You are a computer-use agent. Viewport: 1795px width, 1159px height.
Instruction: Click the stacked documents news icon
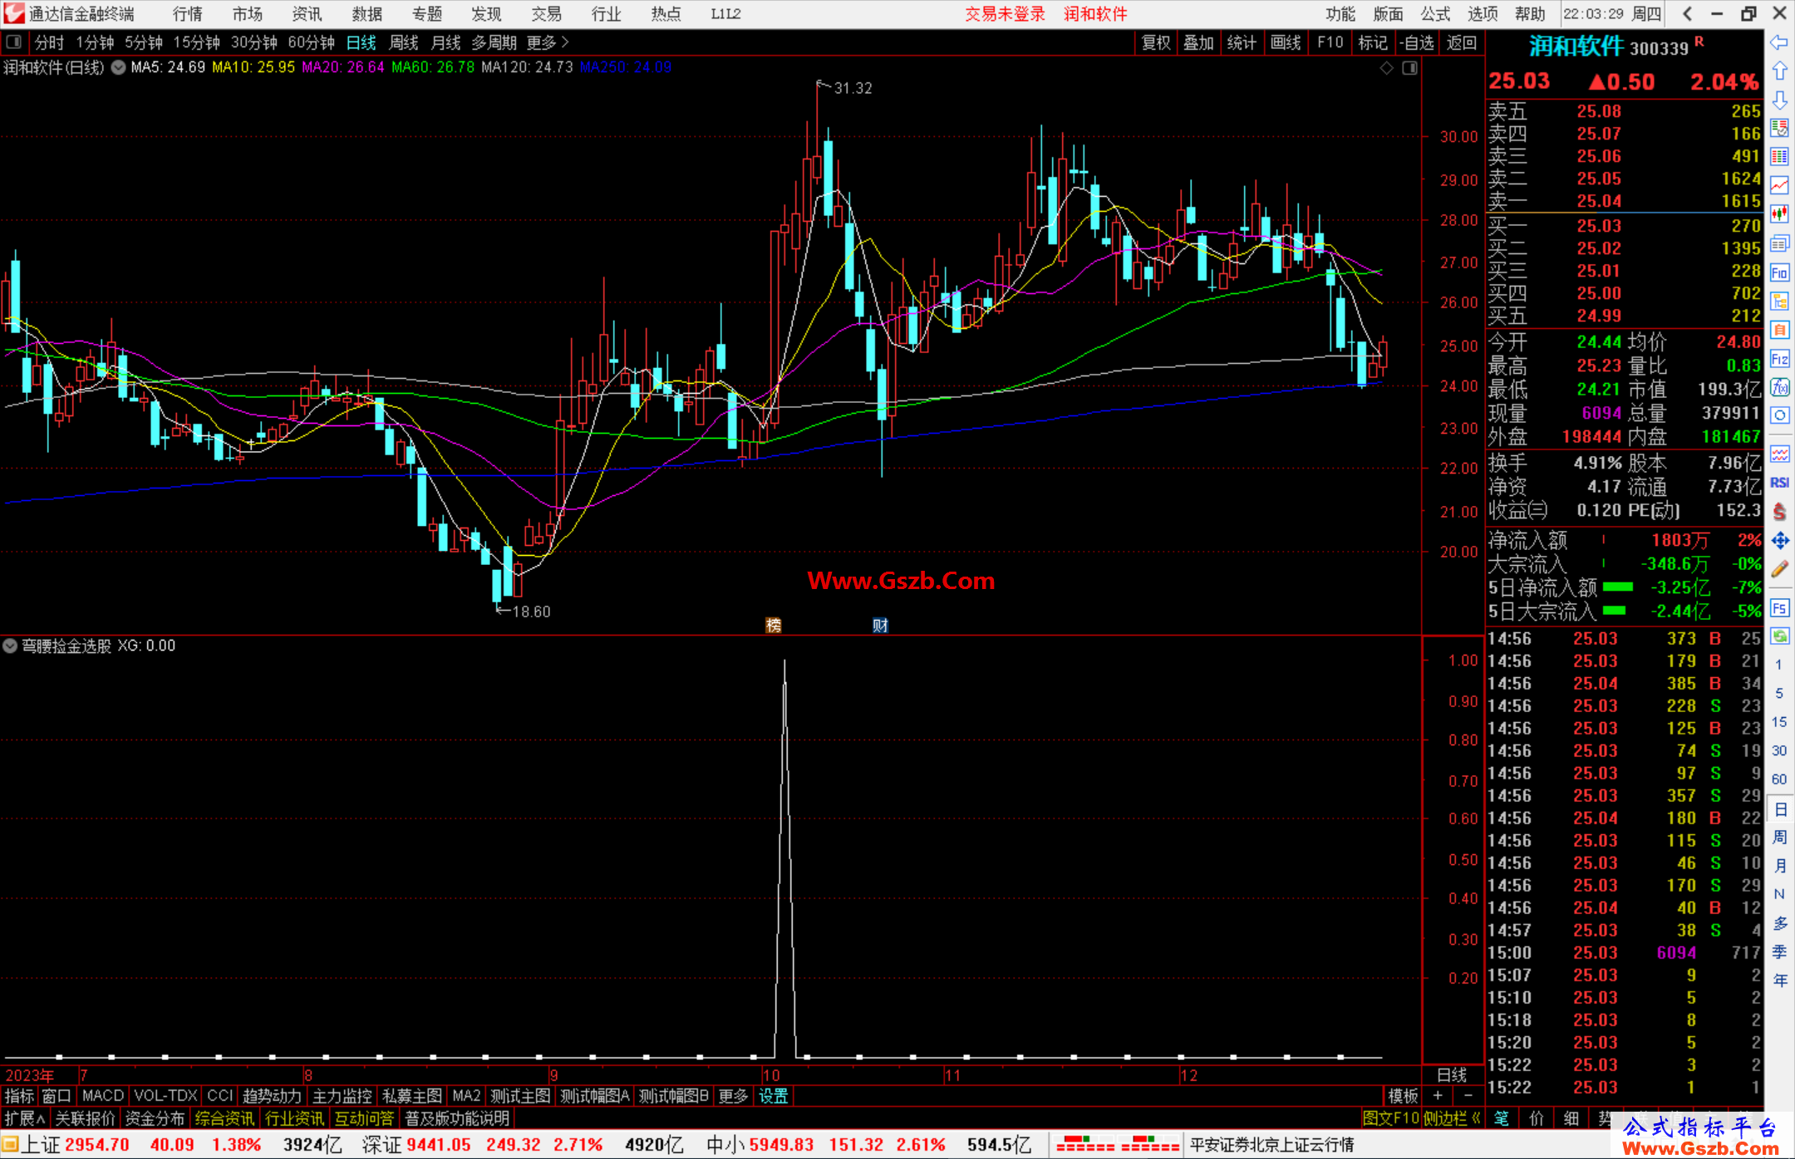pyautogui.click(x=1779, y=243)
